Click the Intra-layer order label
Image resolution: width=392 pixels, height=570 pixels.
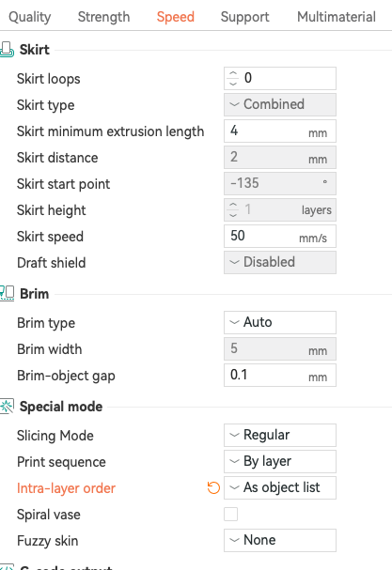coord(66,488)
